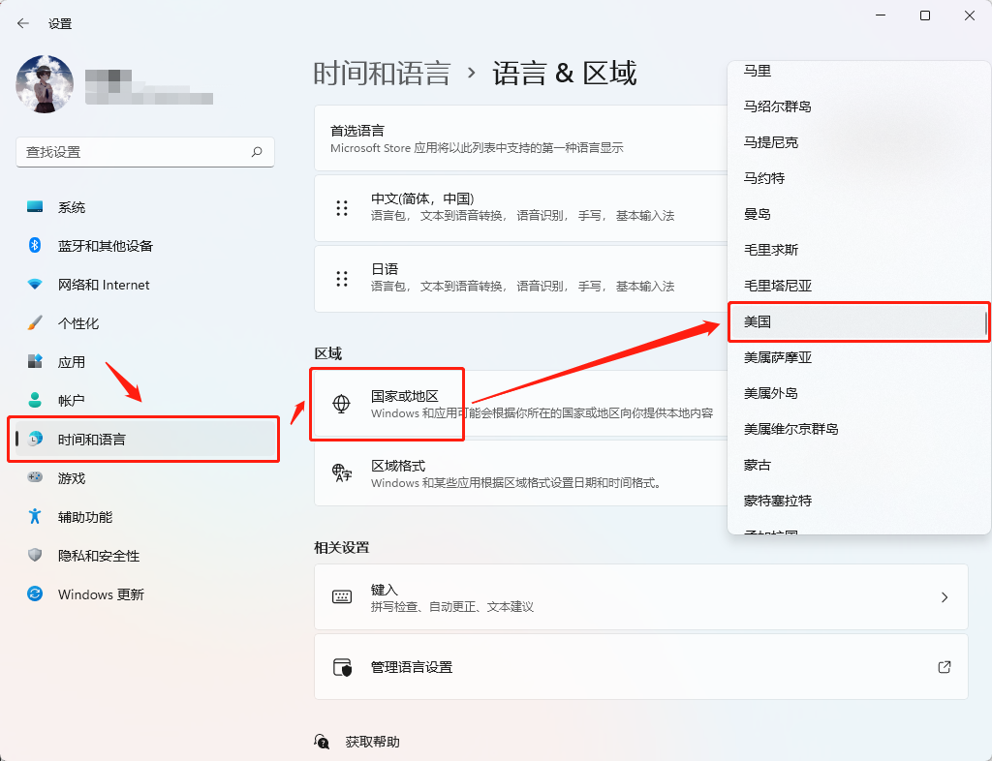The height and width of the screenshot is (761, 992).
Task: Select 马里 in the country list
Action: click(x=858, y=71)
